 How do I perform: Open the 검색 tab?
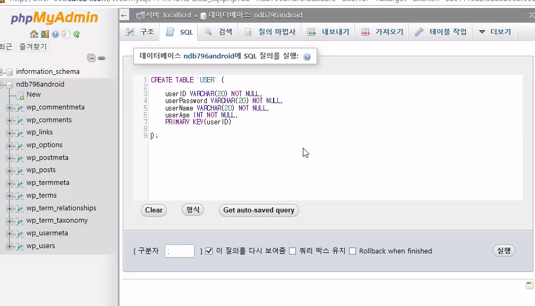pyautogui.click(x=218, y=32)
